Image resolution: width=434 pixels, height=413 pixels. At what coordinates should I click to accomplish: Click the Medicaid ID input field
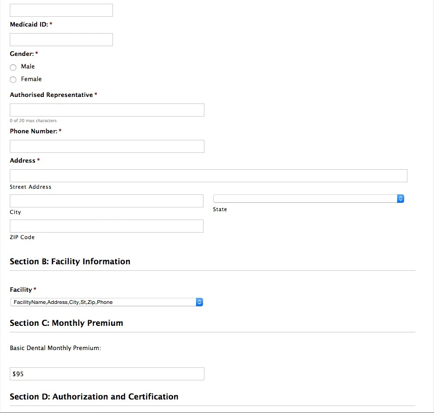coord(61,40)
